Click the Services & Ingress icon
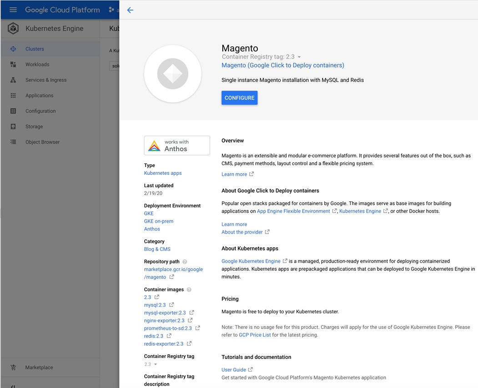This screenshot has height=388, width=478. (13, 80)
